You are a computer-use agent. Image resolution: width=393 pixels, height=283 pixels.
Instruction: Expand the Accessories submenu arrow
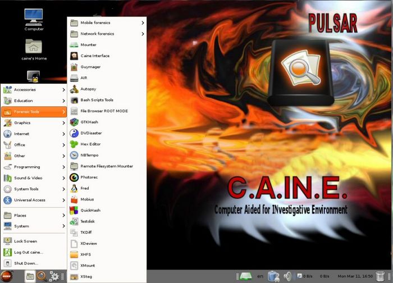[63, 90]
